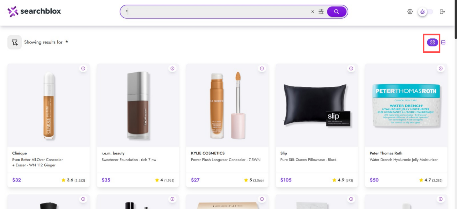The width and height of the screenshot is (457, 209).
Task: Switch to list view layout
Action: [443, 42]
